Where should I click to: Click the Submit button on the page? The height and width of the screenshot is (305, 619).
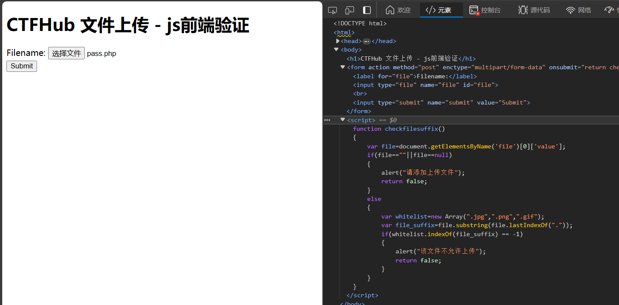(21, 66)
